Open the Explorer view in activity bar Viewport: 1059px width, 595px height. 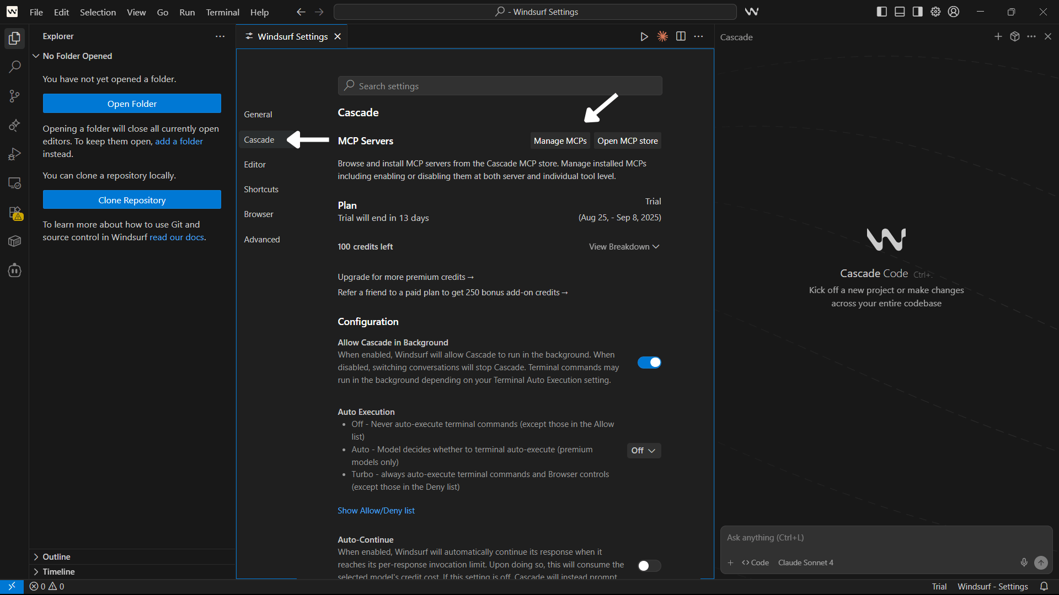[x=14, y=39]
